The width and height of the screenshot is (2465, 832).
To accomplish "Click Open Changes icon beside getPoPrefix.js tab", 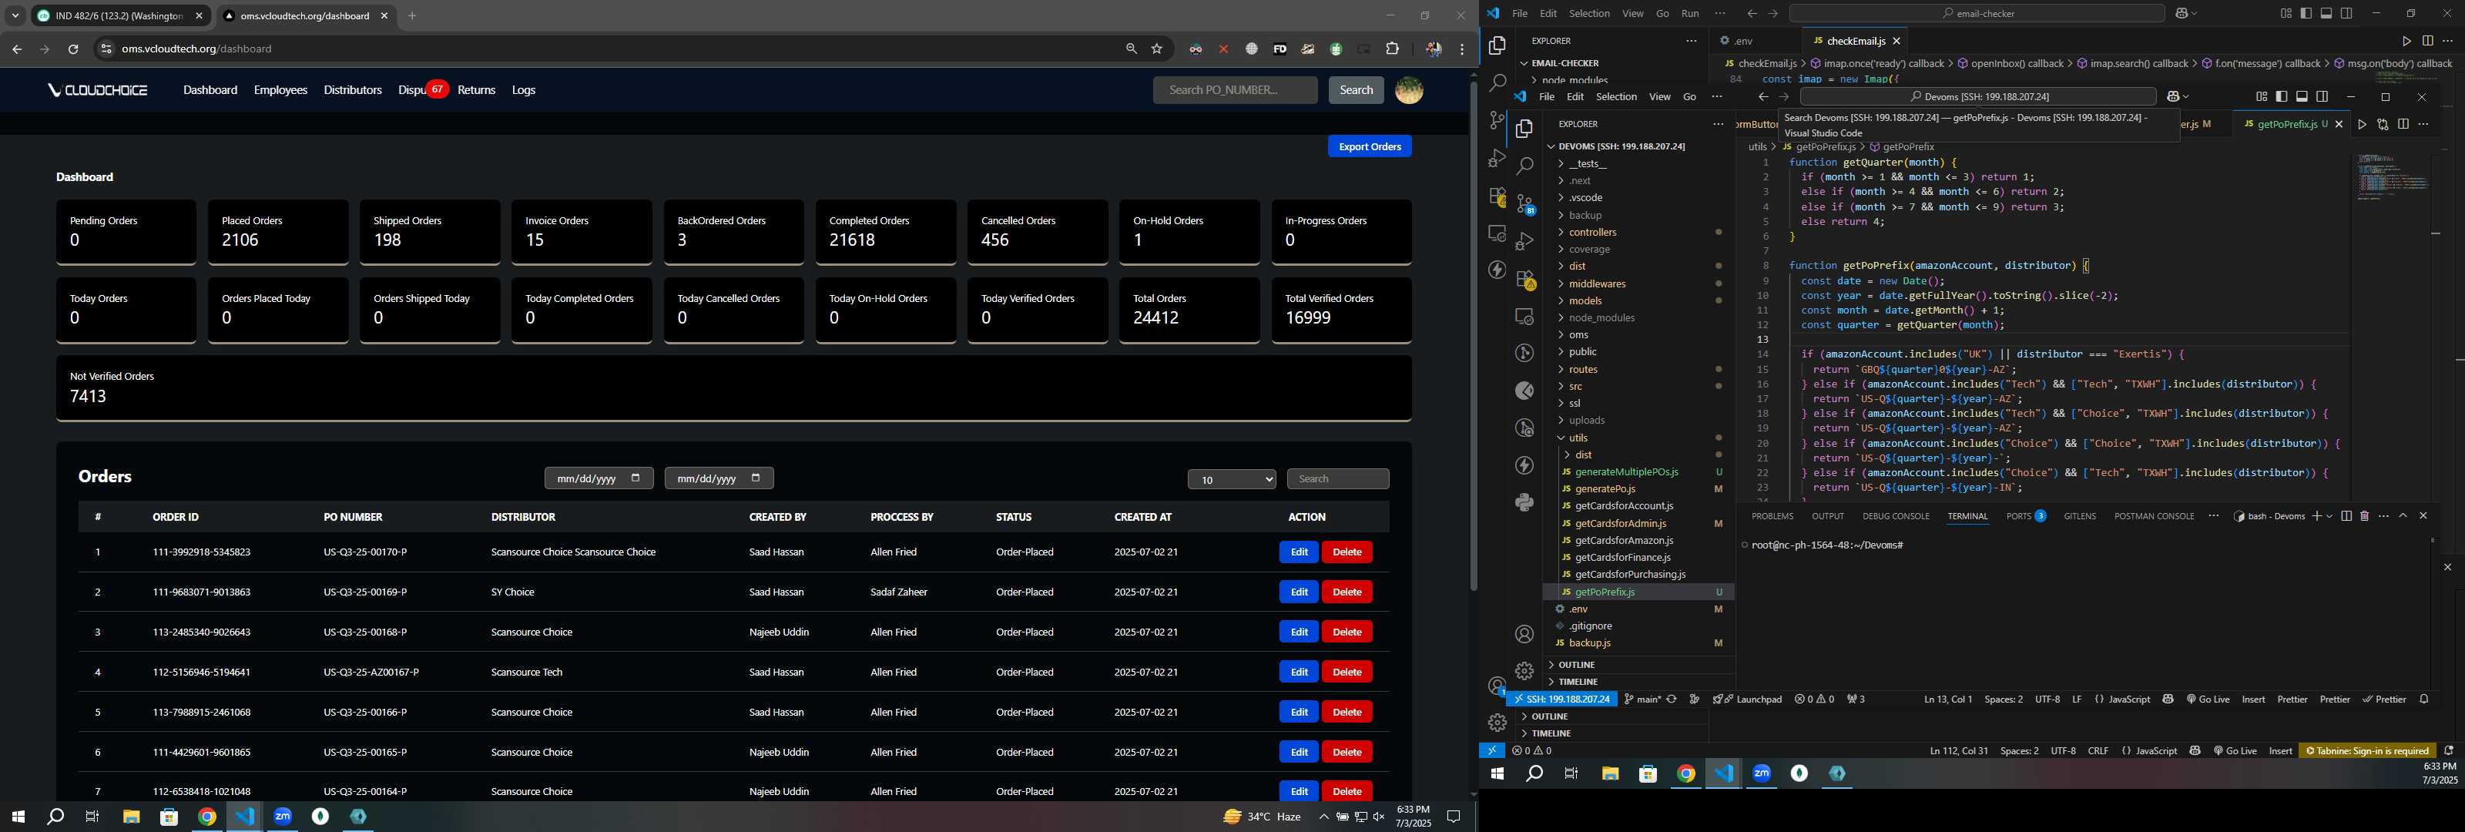I will [x=2383, y=125].
